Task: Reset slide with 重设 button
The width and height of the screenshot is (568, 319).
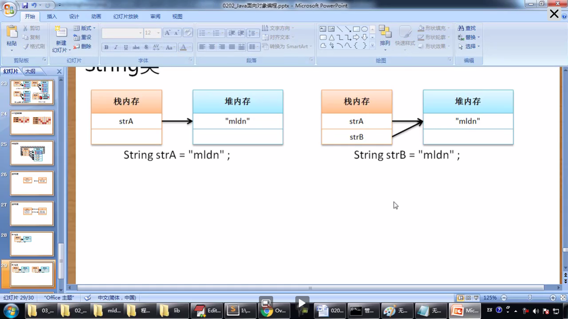Action: (82, 37)
